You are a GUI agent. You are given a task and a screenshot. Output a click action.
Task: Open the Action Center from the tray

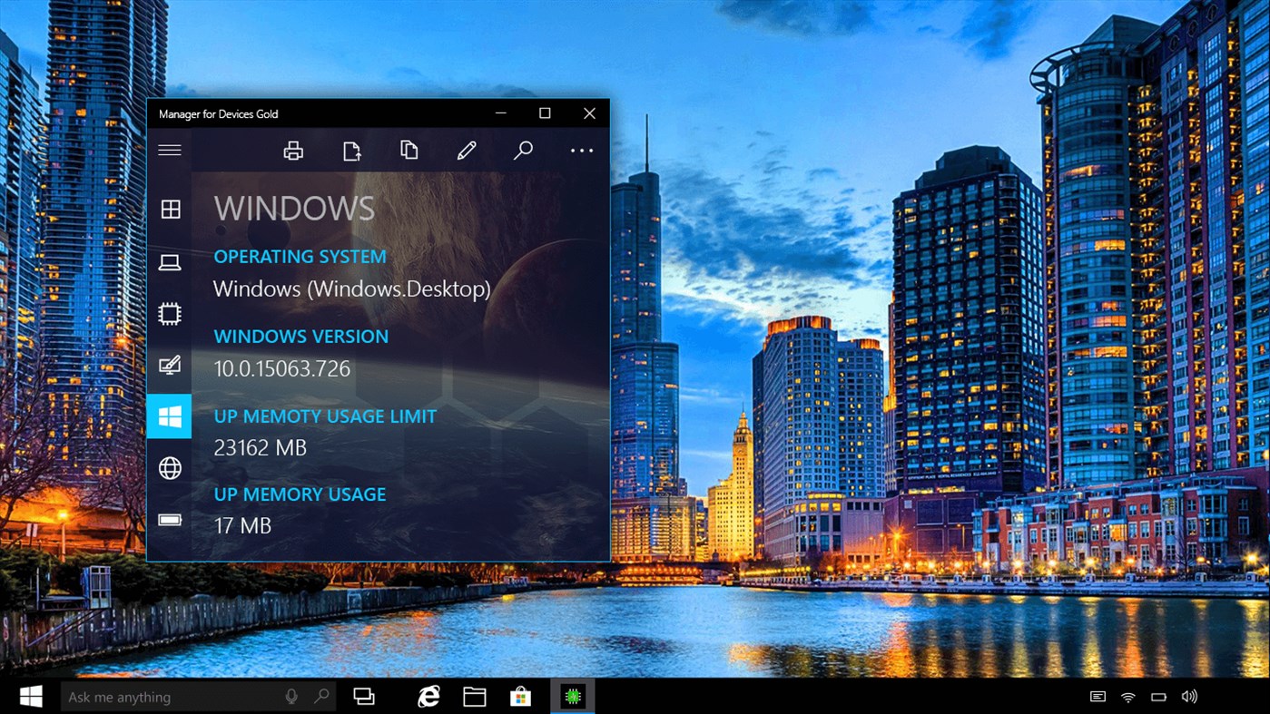pyautogui.click(x=1097, y=696)
